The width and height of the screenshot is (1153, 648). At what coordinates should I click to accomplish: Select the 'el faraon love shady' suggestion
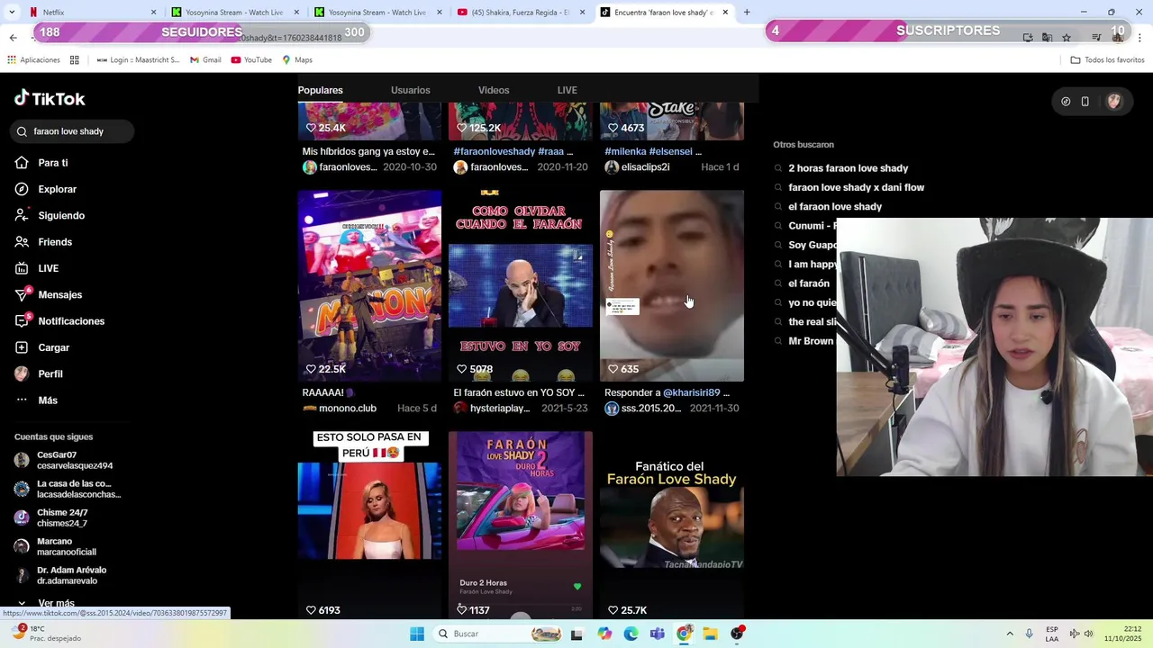tap(835, 207)
